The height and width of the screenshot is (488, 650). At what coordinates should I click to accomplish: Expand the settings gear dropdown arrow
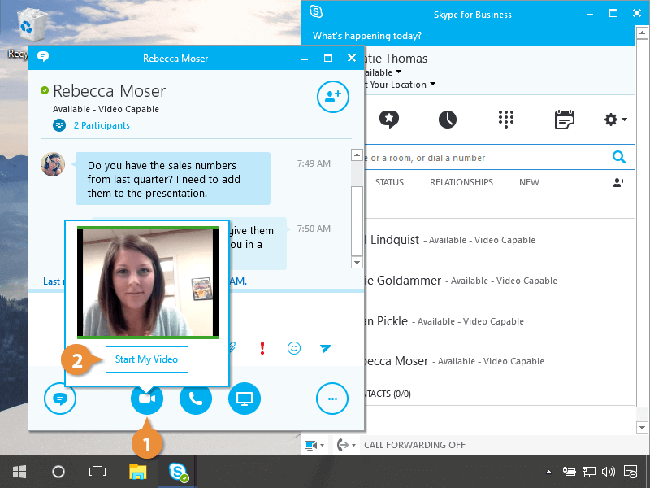[x=624, y=120]
